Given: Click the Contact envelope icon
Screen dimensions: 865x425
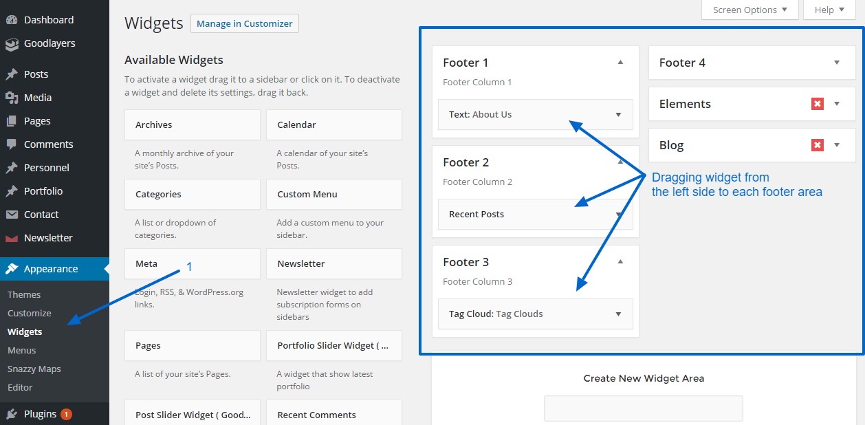Looking at the screenshot, I should 12,215.
